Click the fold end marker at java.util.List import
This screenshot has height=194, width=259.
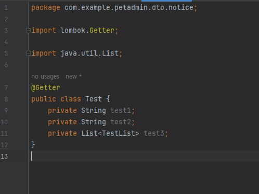28,53
